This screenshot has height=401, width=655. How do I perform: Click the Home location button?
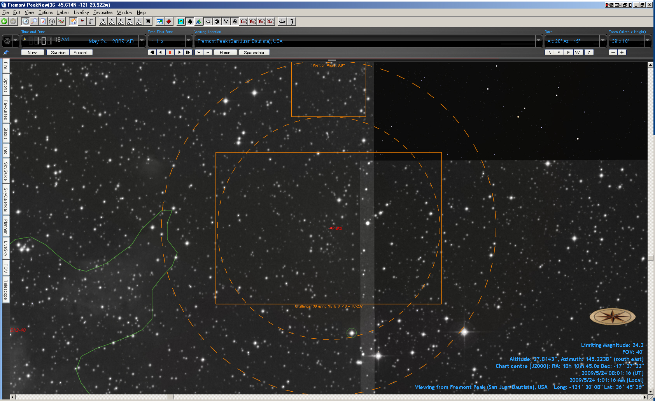tap(225, 52)
